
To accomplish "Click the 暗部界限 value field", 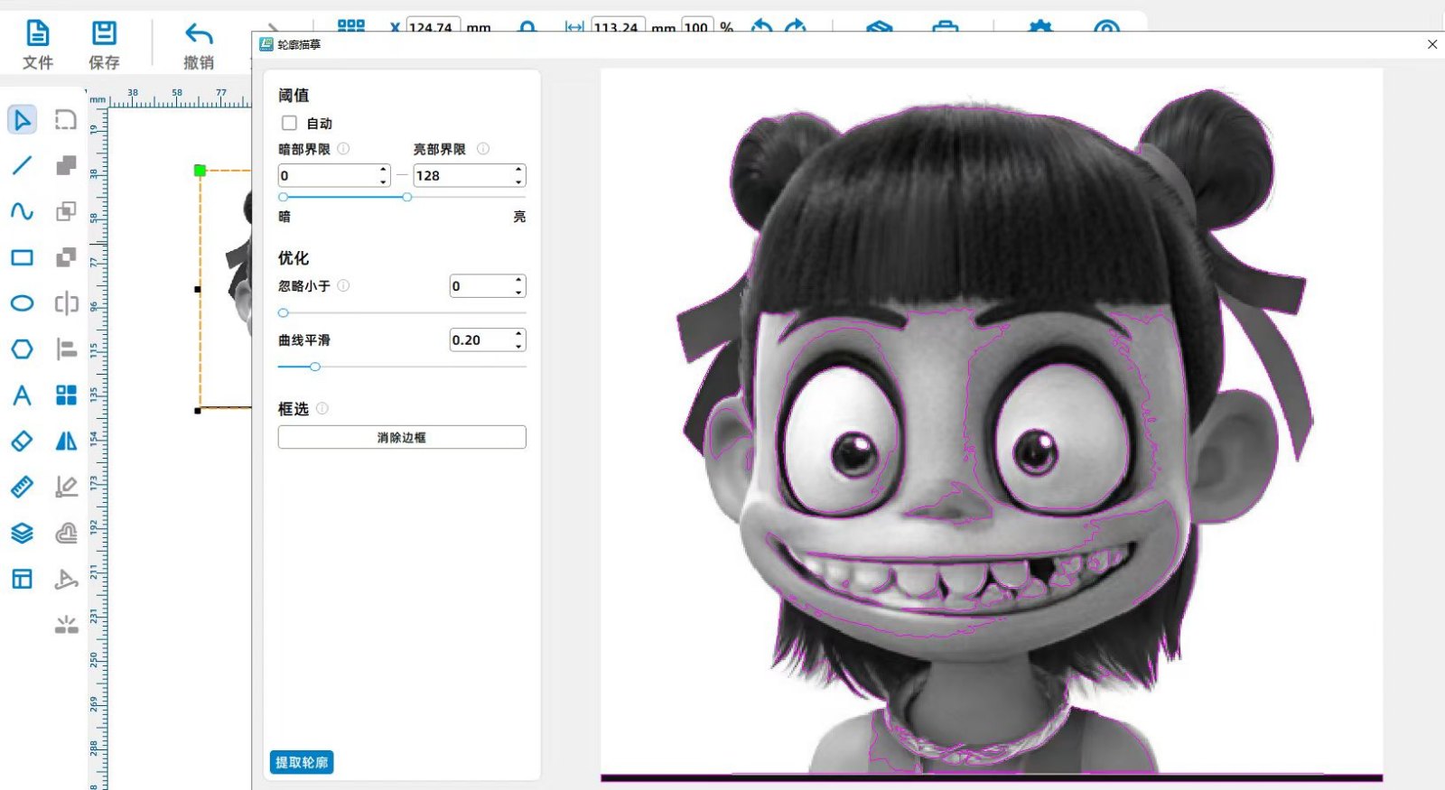I will (x=328, y=175).
